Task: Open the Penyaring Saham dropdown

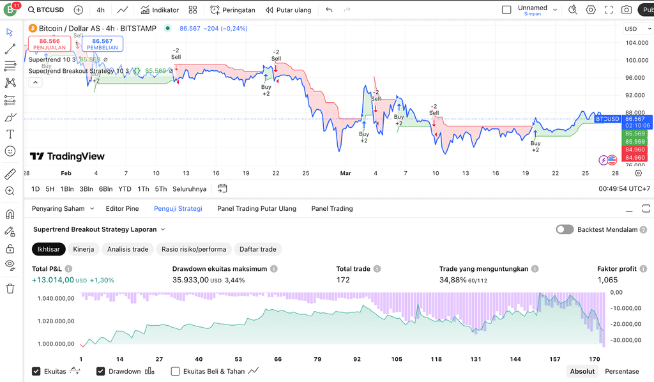Action: pos(63,208)
